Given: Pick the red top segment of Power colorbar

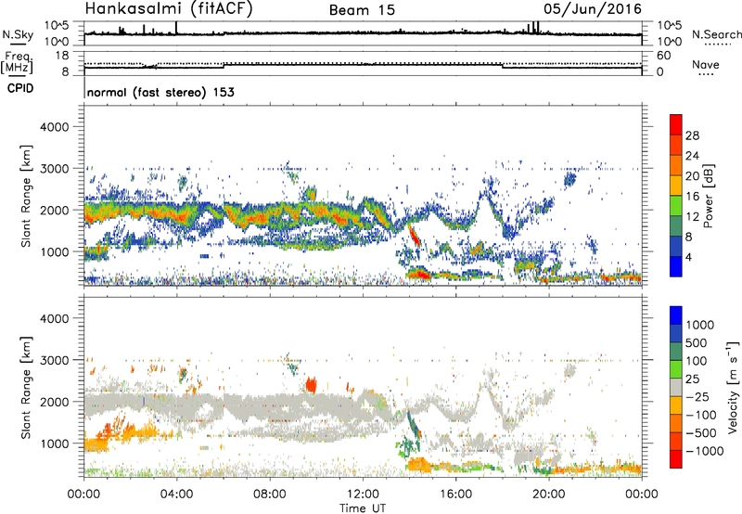Looking at the screenshot, I should tap(676, 124).
